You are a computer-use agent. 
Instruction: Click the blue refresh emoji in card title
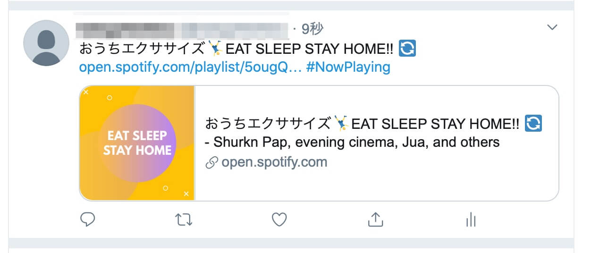click(534, 124)
